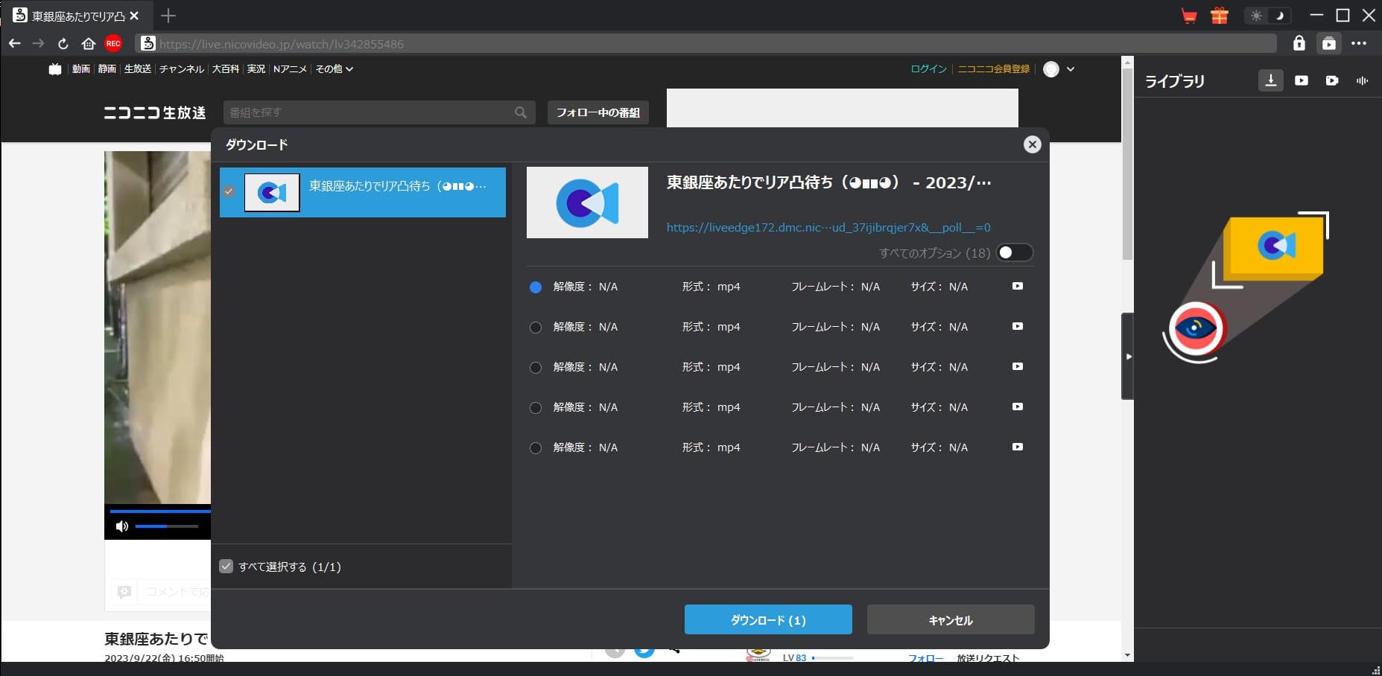Open the video detection icon beside lock
Viewport: 1382px width, 676px height.
click(x=1329, y=44)
